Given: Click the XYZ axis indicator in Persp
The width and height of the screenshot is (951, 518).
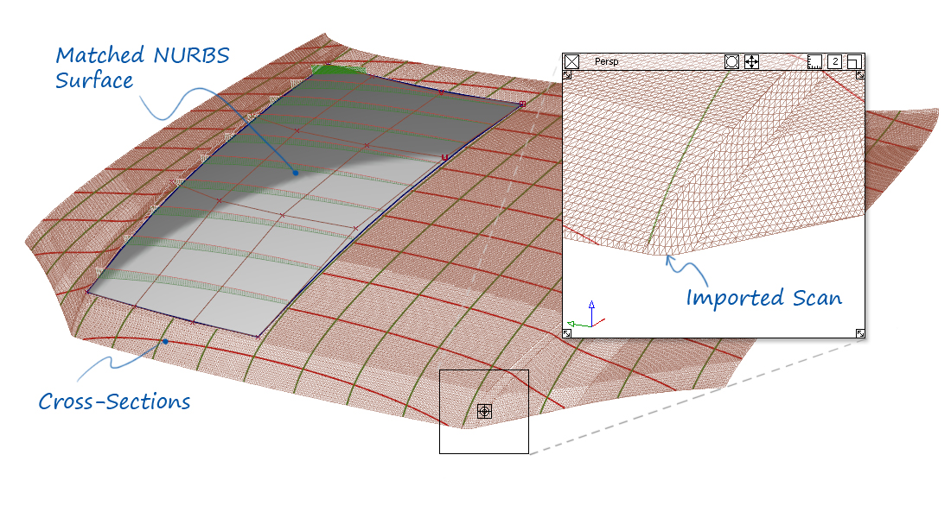Looking at the screenshot, I should click(x=586, y=315).
